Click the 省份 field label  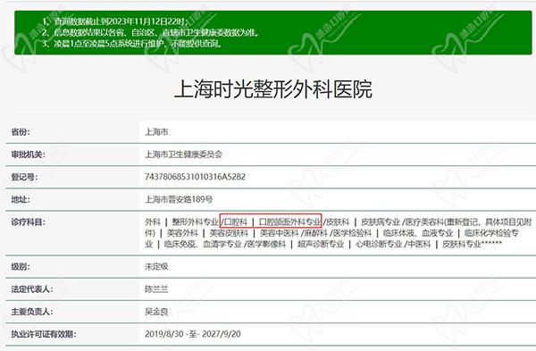[21, 132]
